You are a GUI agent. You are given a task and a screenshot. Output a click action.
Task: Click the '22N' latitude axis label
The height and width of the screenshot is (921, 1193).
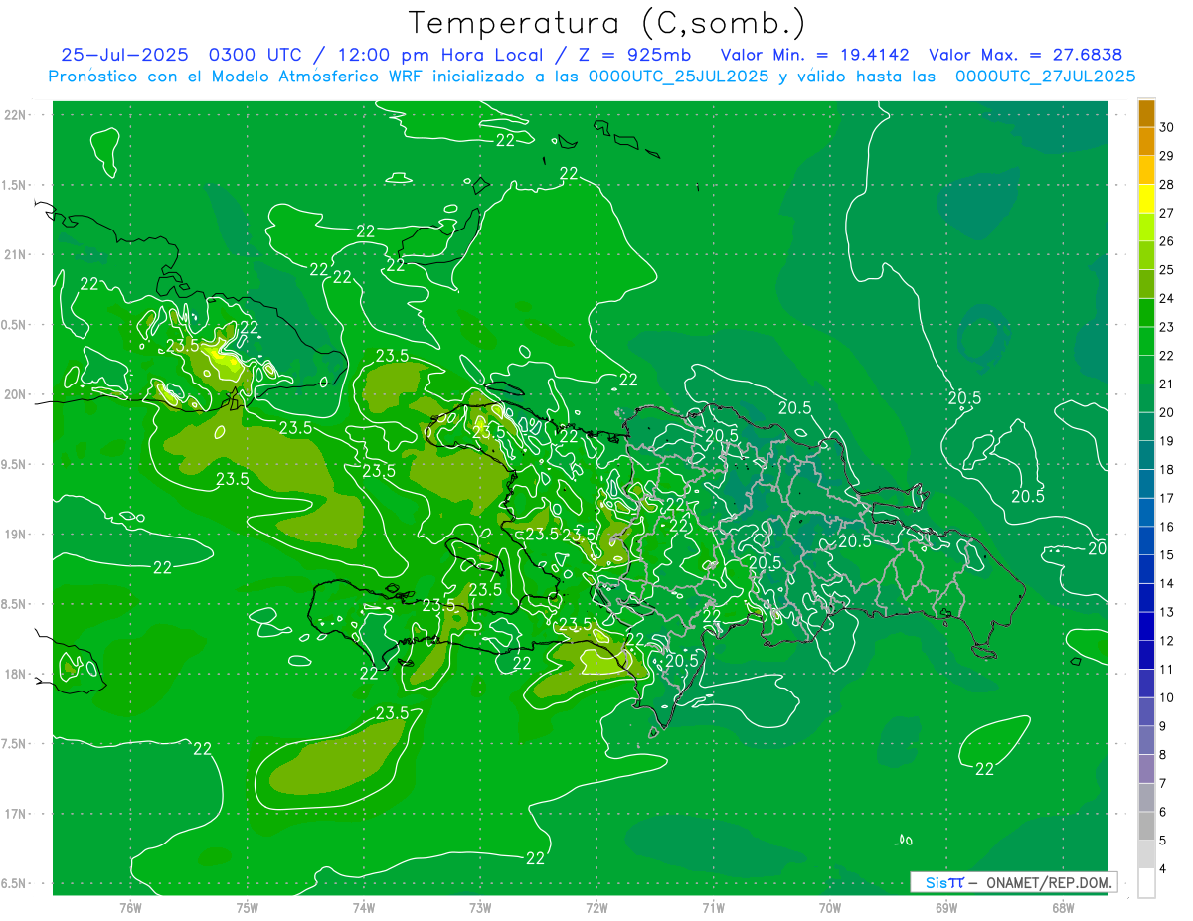coord(16,115)
